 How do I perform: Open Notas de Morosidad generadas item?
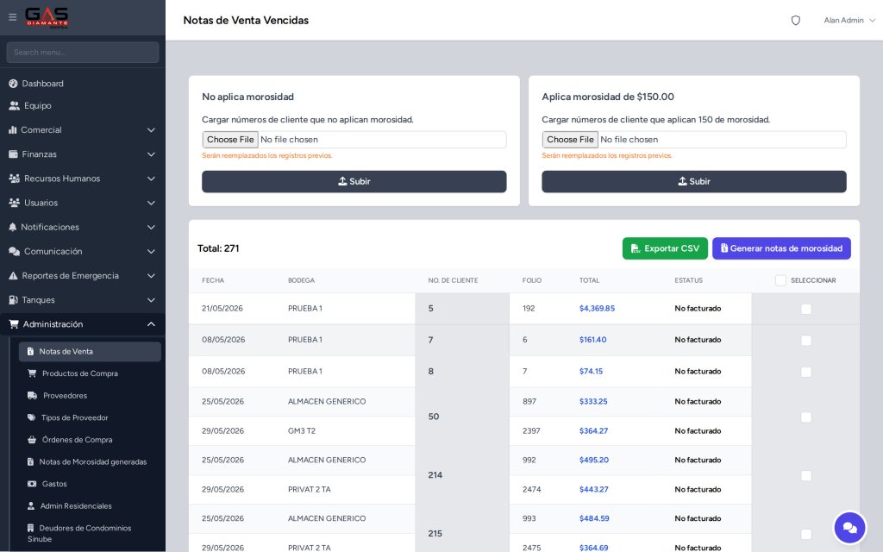coord(90,462)
